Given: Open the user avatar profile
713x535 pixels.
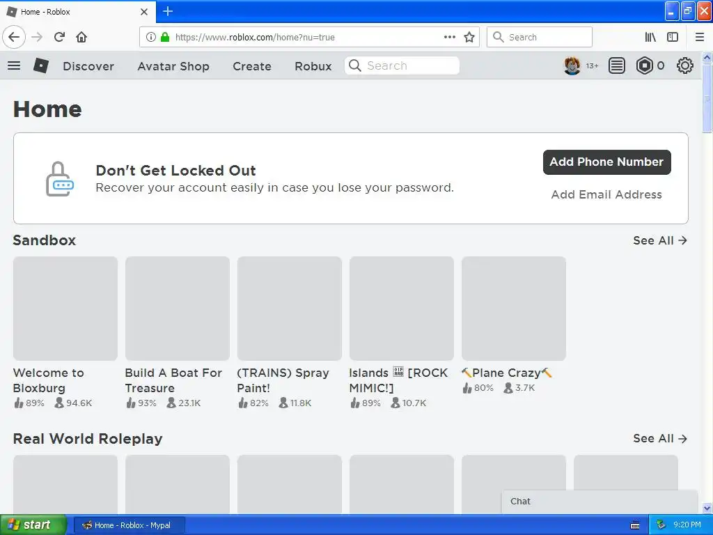Looking at the screenshot, I should tap(572, 66).
